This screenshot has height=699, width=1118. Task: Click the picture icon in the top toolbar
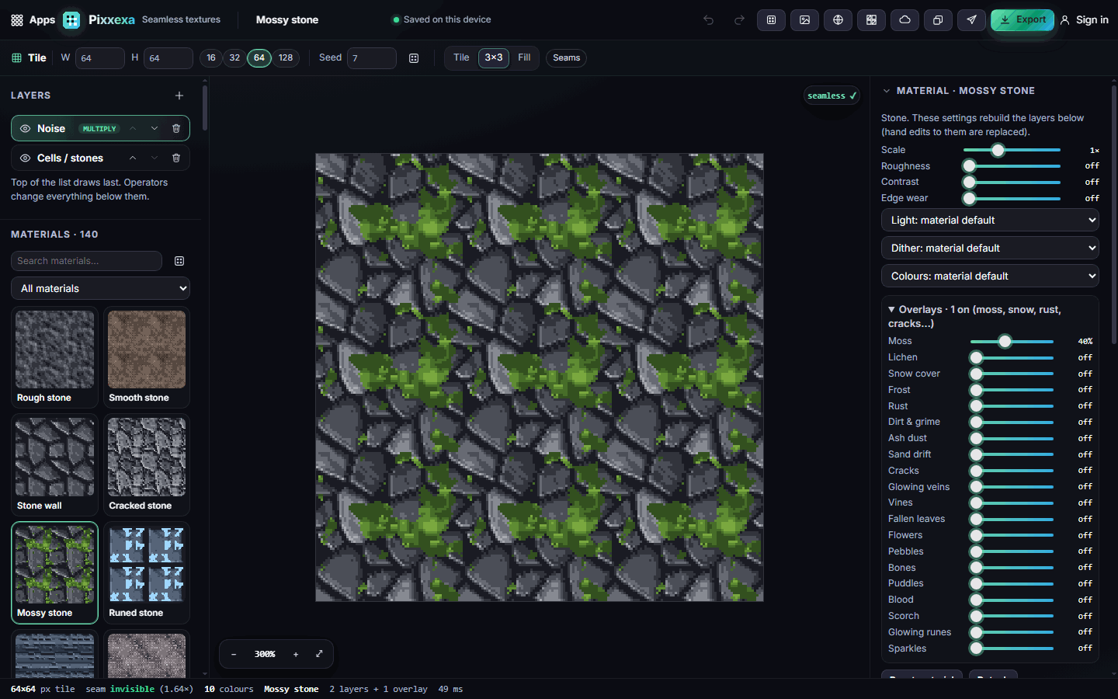(x=804, y=20)
